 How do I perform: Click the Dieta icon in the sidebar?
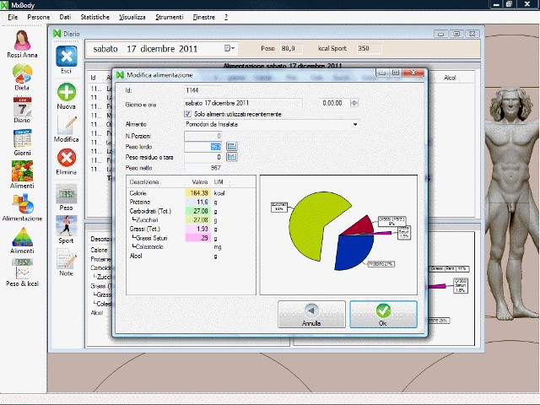tap(23, 76)
